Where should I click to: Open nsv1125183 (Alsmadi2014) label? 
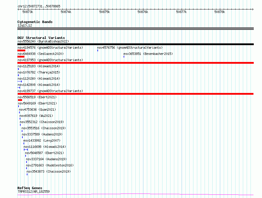click(x=39, y=66)
